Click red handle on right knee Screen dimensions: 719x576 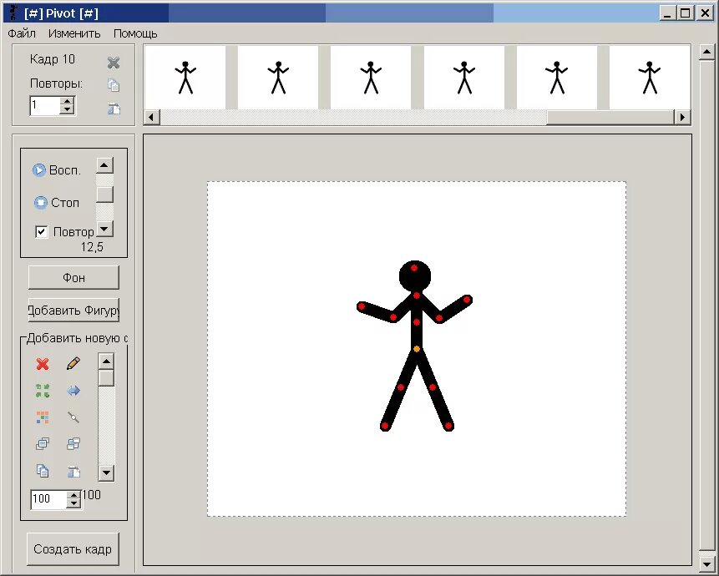point(432,387)
